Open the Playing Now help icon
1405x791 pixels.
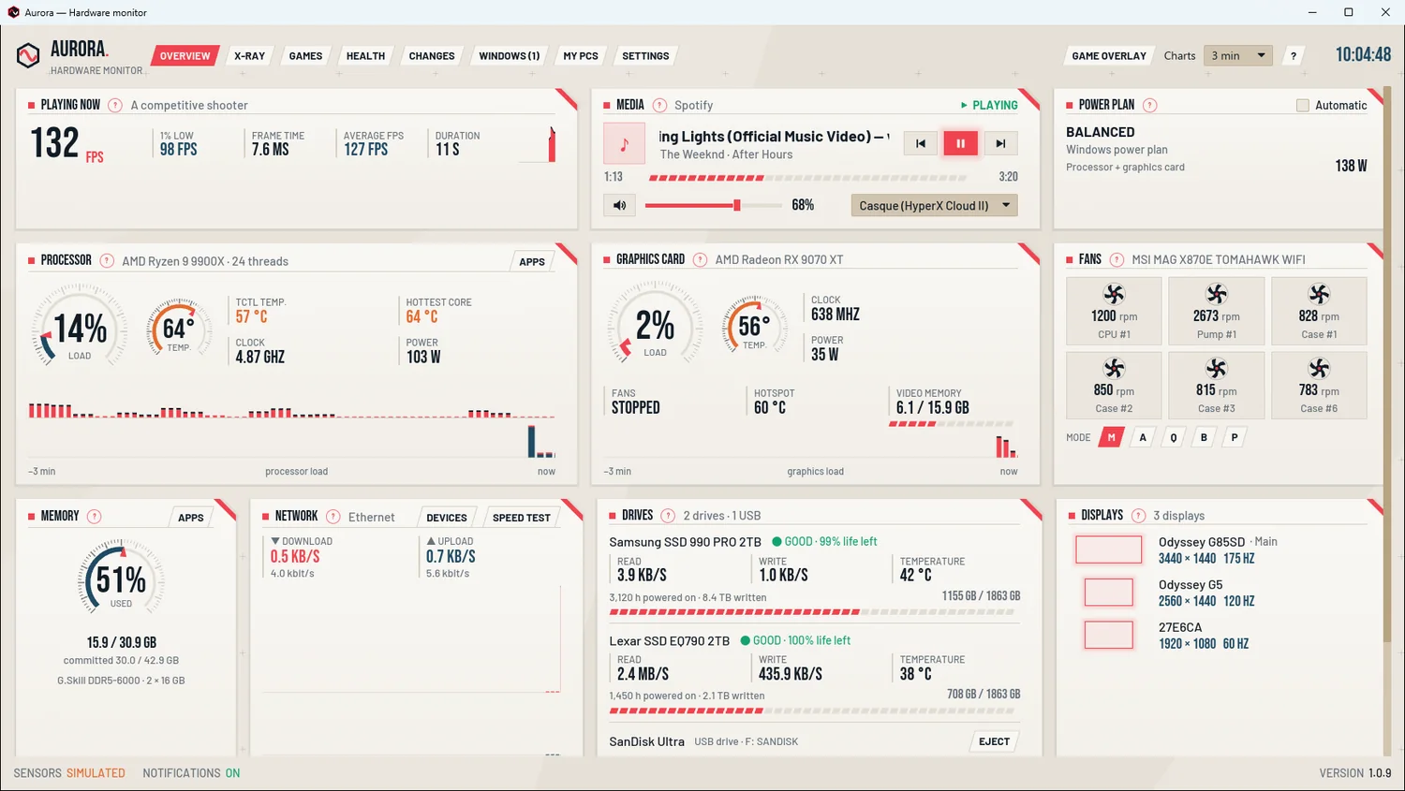click(115, 105)
